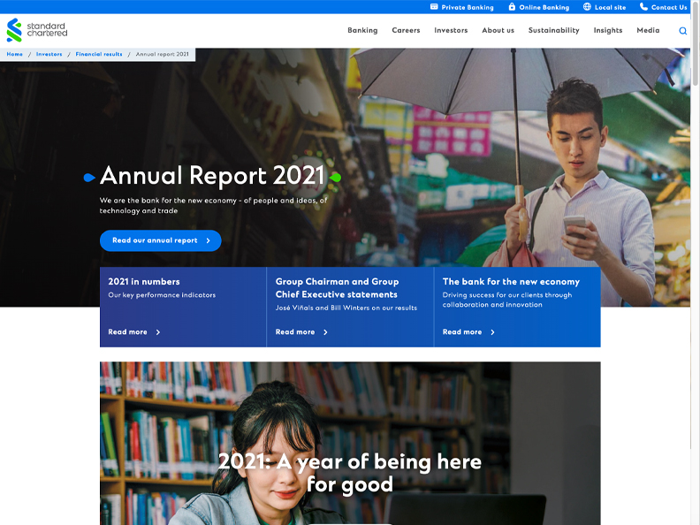Open the Investors menu
This screenshot has height=525, width=700.
click(x=451, y=30)
